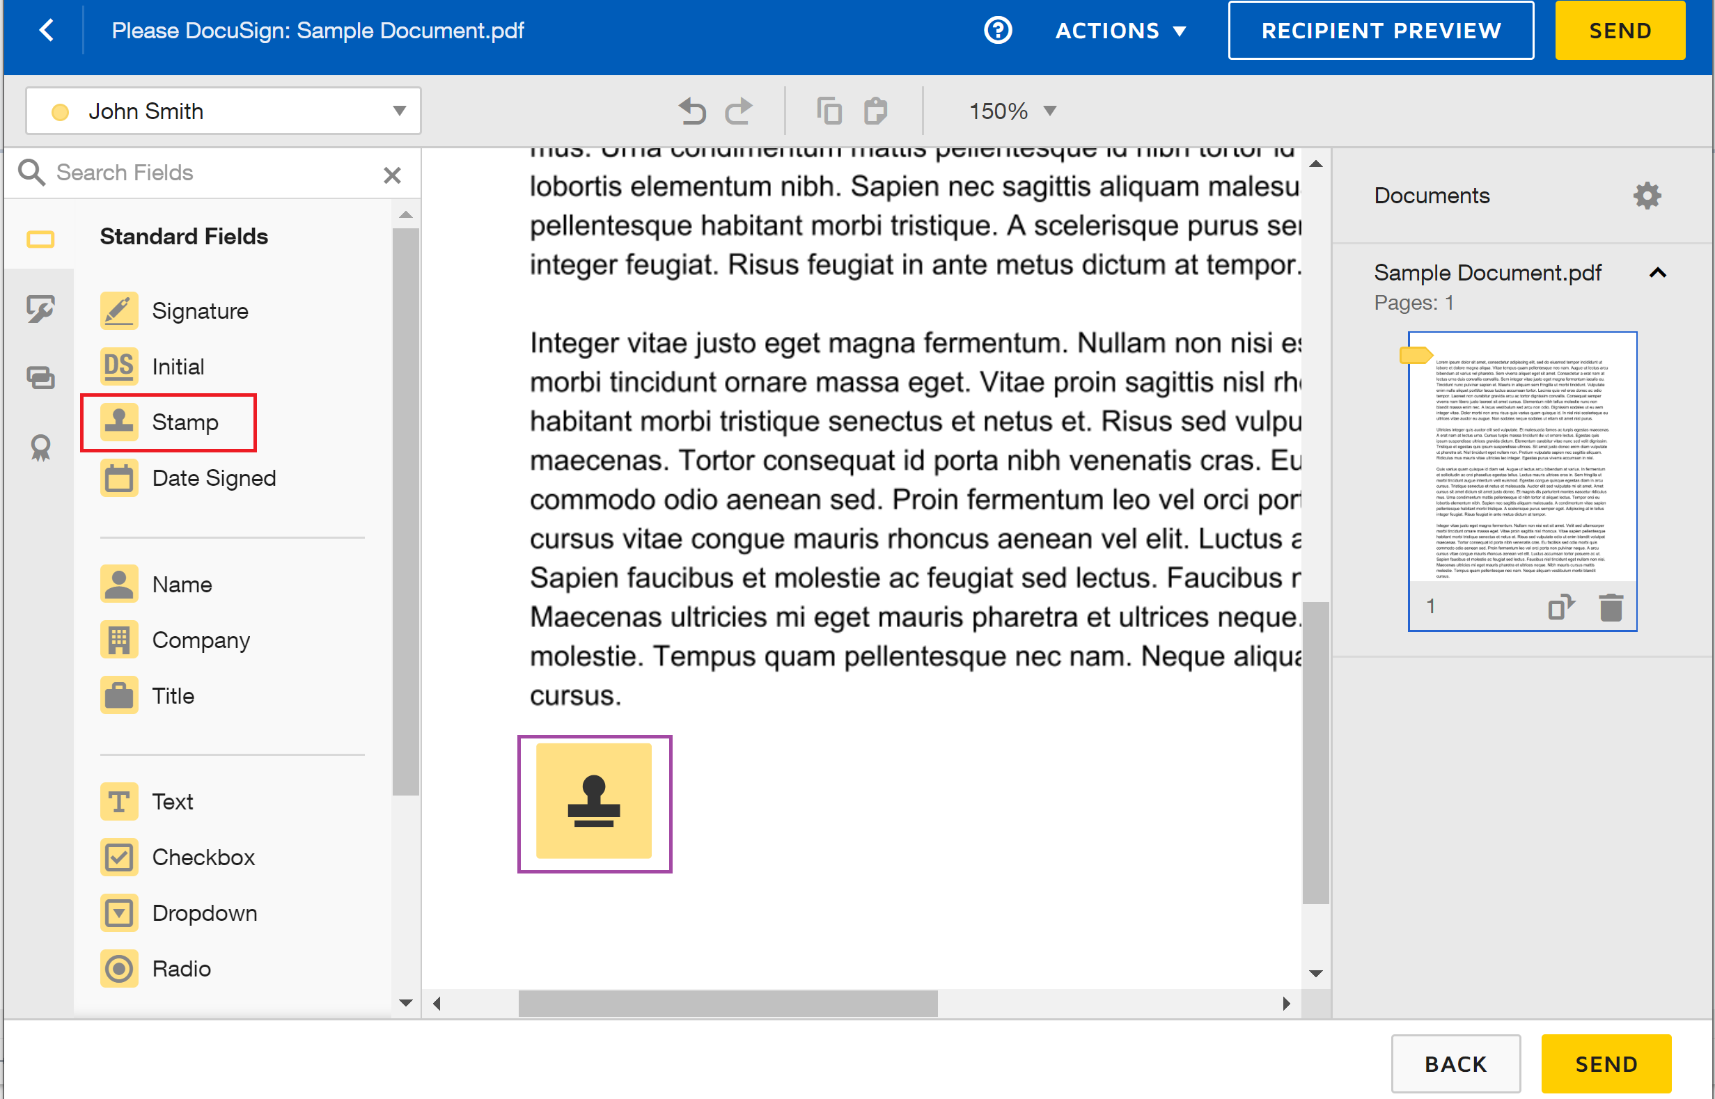This screenshot has width=1715, height=1099.
Task: Select the Name field tool
Action: pyautogui.click(x=179, y=585)
